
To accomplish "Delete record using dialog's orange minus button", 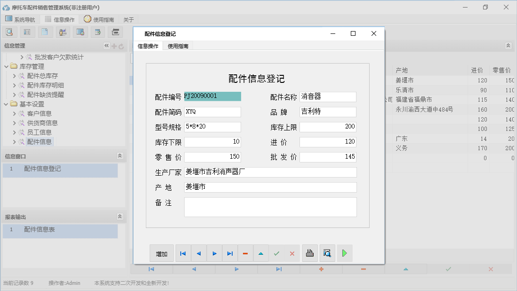I will point(245,253).
